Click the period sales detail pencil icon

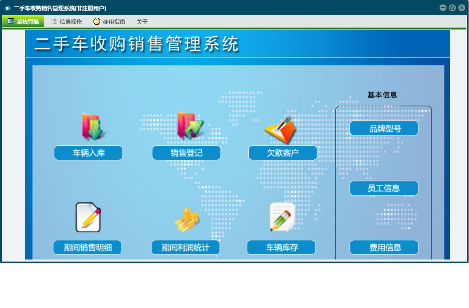point(88,217)
